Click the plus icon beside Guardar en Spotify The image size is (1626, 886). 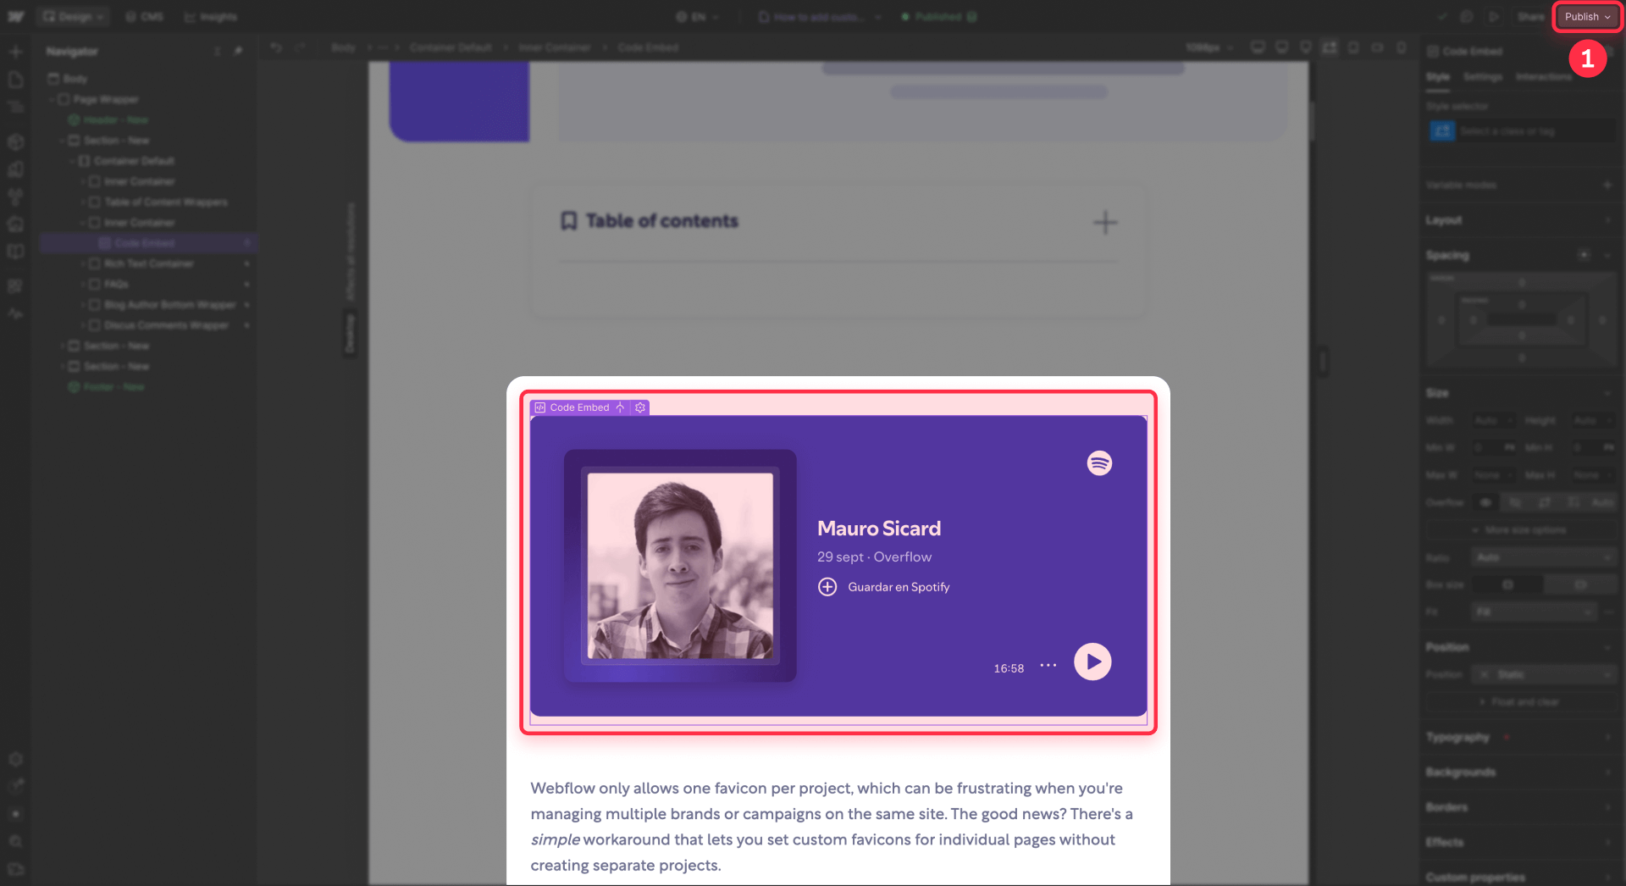click(x=827, y=587)
